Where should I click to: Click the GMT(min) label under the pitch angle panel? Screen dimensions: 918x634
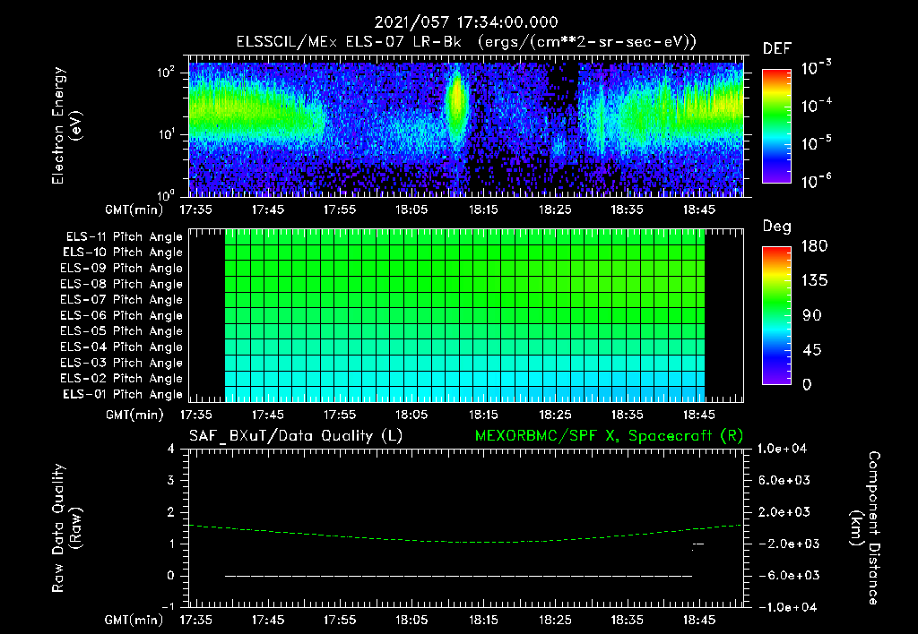click(x=134, y=415)
